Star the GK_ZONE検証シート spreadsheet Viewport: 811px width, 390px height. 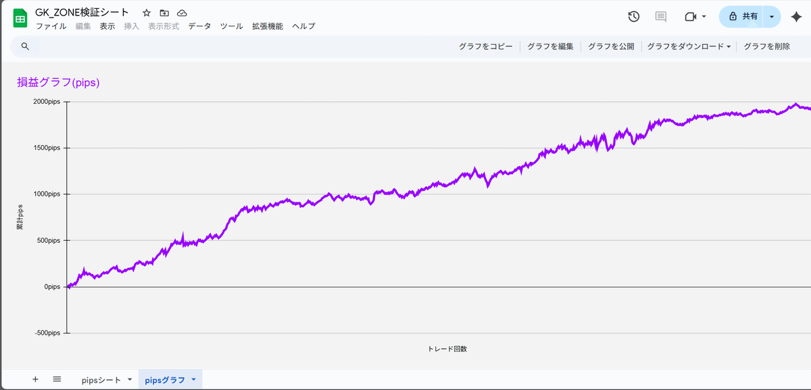(x=146, y=11)
